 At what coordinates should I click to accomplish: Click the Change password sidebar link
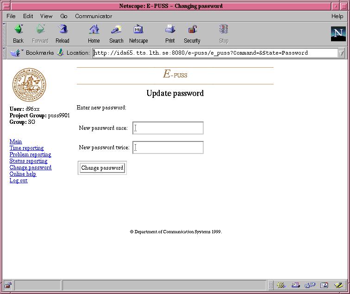coord(31,167)
